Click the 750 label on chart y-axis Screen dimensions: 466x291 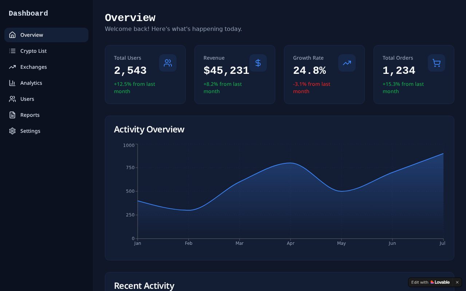click(130, 168)
